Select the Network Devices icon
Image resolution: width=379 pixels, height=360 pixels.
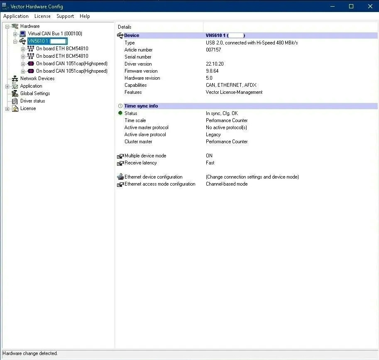15,78
